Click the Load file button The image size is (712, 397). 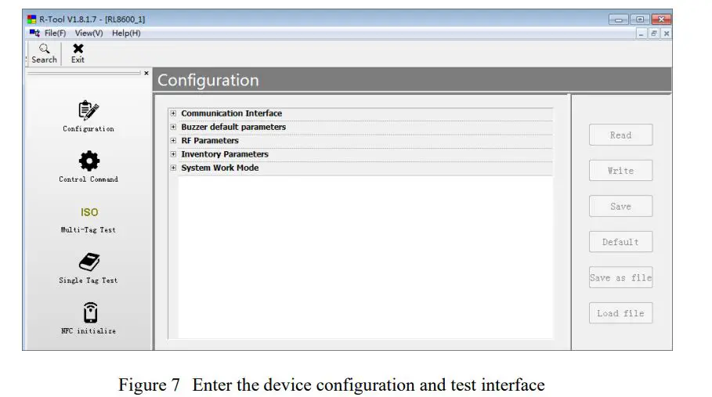(x=620, y=313)
